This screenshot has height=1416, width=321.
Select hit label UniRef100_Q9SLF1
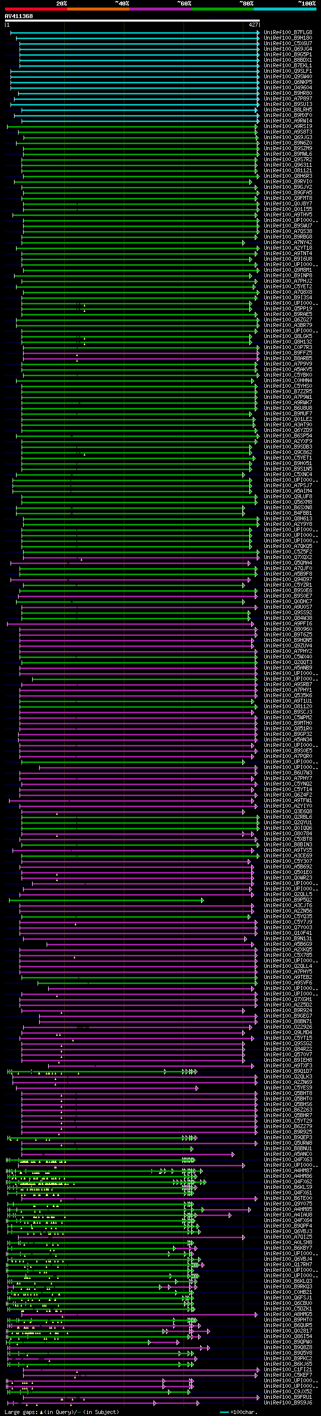tap(288, 71)
